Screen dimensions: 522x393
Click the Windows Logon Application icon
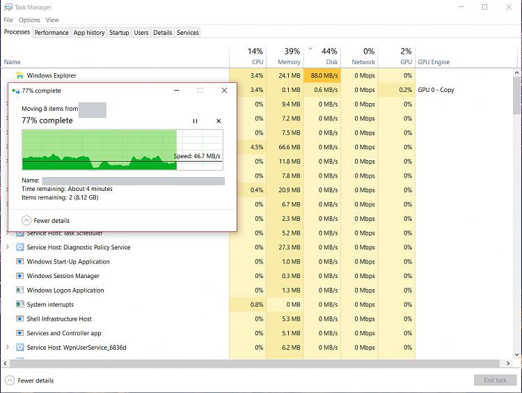pyautogui.click(x=20, y=290)
